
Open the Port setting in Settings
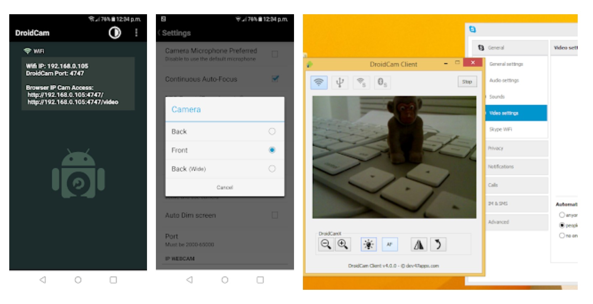coord(225,240)
